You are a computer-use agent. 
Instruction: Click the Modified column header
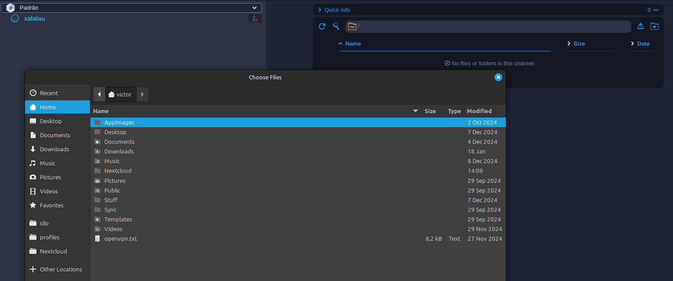tap(479, 111)
